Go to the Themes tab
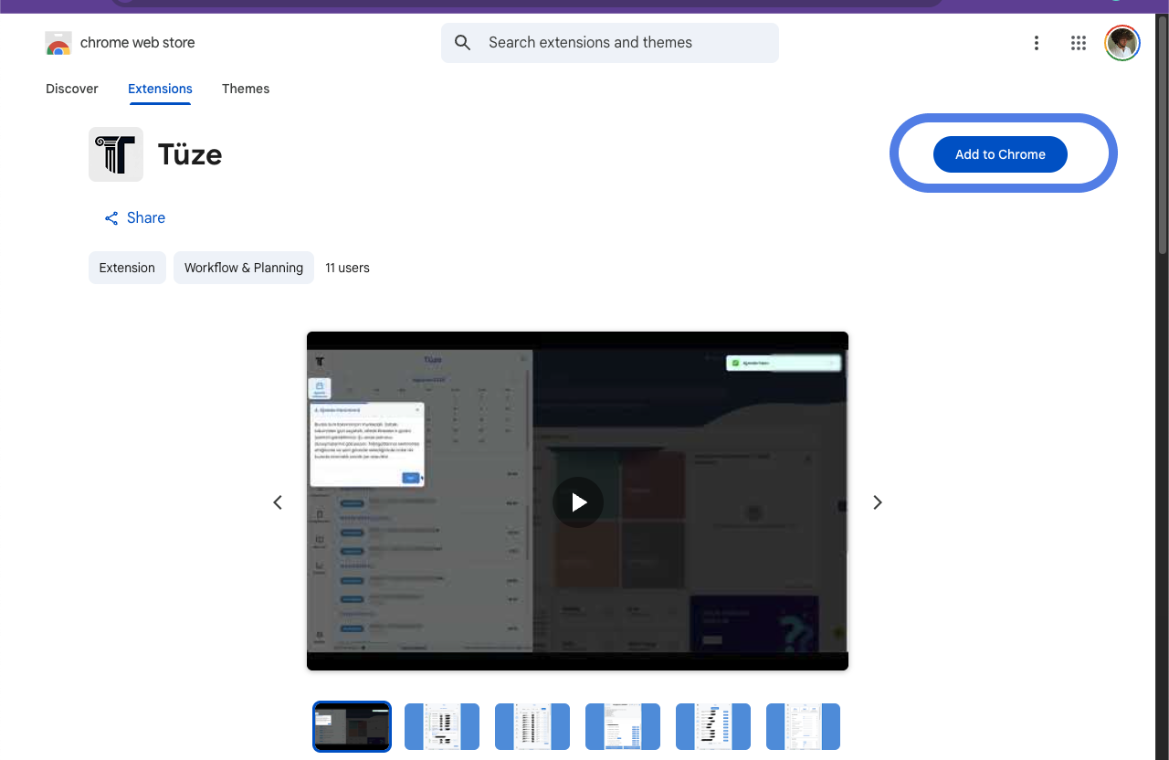Screen dimensions: 1169x760 tap(246, 89)
